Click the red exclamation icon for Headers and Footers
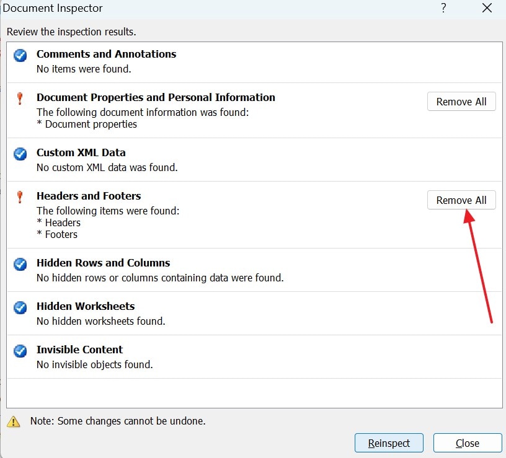Image resolution: width=506 pixels, height=458 pixels. click(20, 196)
